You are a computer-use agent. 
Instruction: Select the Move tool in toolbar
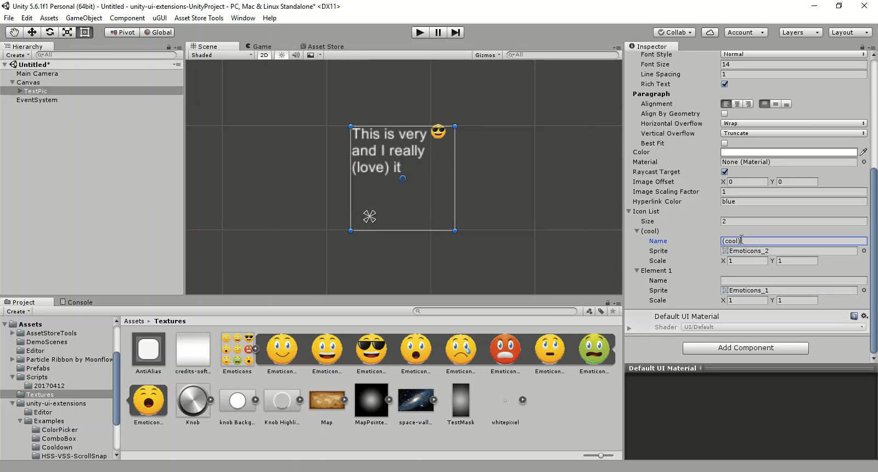click(32, 32)
